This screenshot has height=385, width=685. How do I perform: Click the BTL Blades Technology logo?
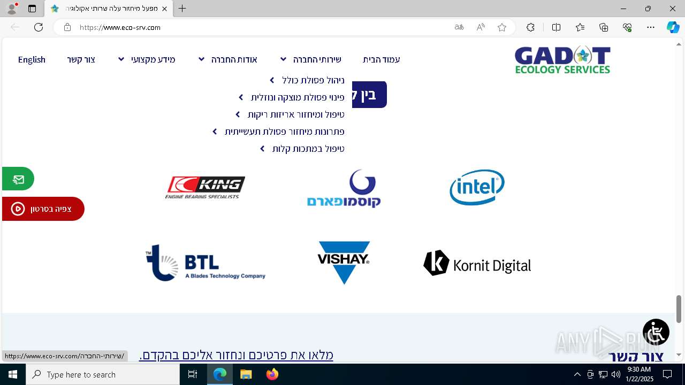click(x=205, y=263)
